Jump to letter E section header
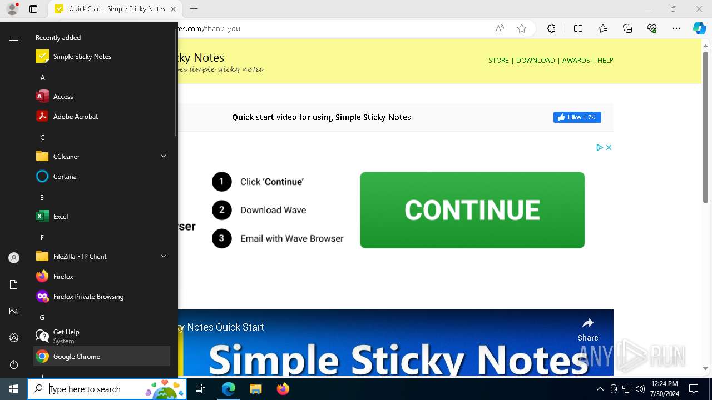The width and height of the screenshot is (712, 400). click(42, 197)
